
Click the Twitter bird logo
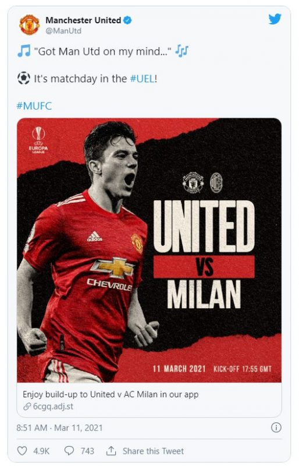[x=275, y=19]
